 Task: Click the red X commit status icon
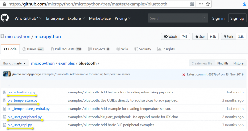[x=184, y=74]
